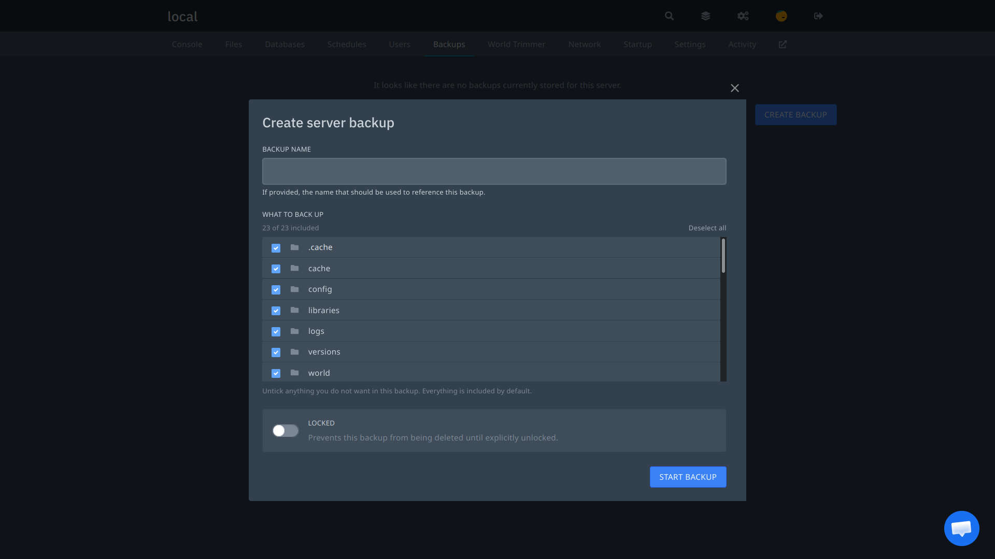Open the external link icon tab

coord(783,45)
